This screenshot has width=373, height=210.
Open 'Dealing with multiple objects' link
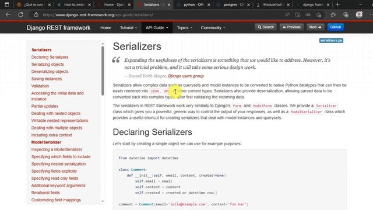pyautogui.click(x=57, y=128)
